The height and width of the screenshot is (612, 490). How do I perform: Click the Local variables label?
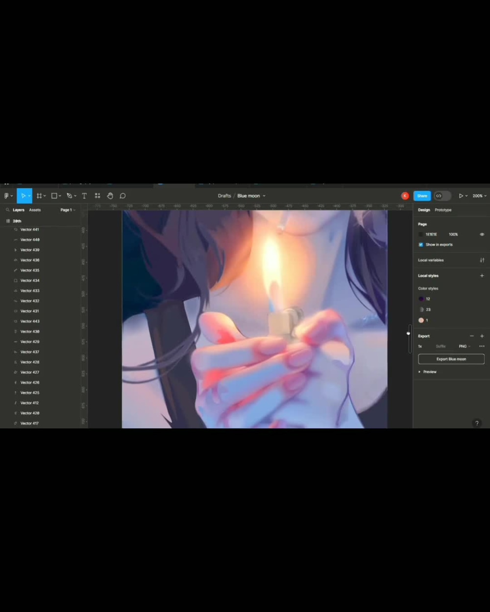(x=431, y=260)
